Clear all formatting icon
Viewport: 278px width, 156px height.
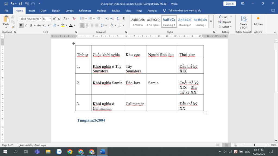pos(74,19)
